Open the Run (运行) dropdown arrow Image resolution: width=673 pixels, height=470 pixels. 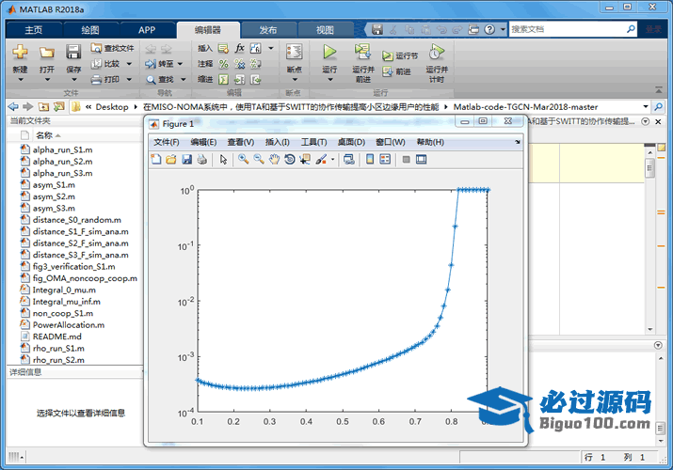click(x=329, y=80)
